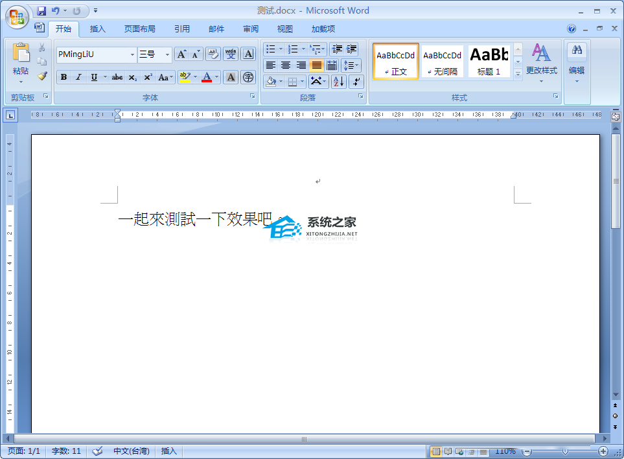Screen dimensions: 624x459
Task: Open the 审阅 tab
Action: tap(251, 29)
